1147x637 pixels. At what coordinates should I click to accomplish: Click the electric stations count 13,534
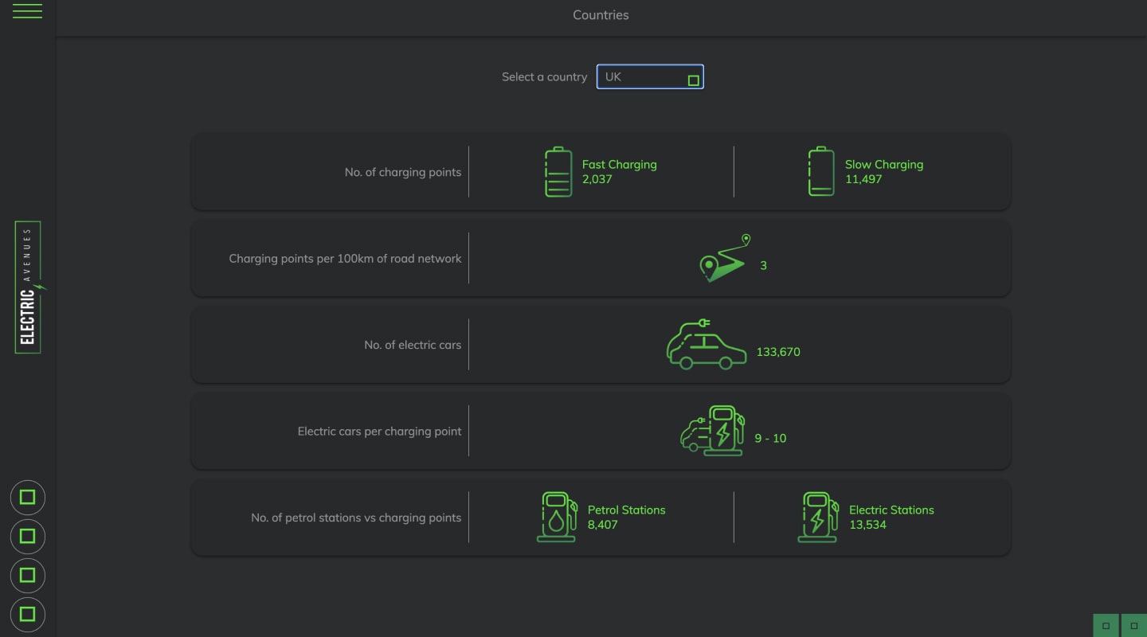click(867, 525)
